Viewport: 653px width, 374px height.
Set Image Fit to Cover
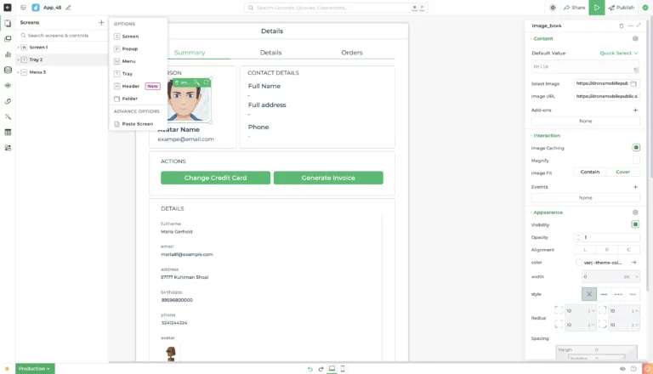[623, 172]
